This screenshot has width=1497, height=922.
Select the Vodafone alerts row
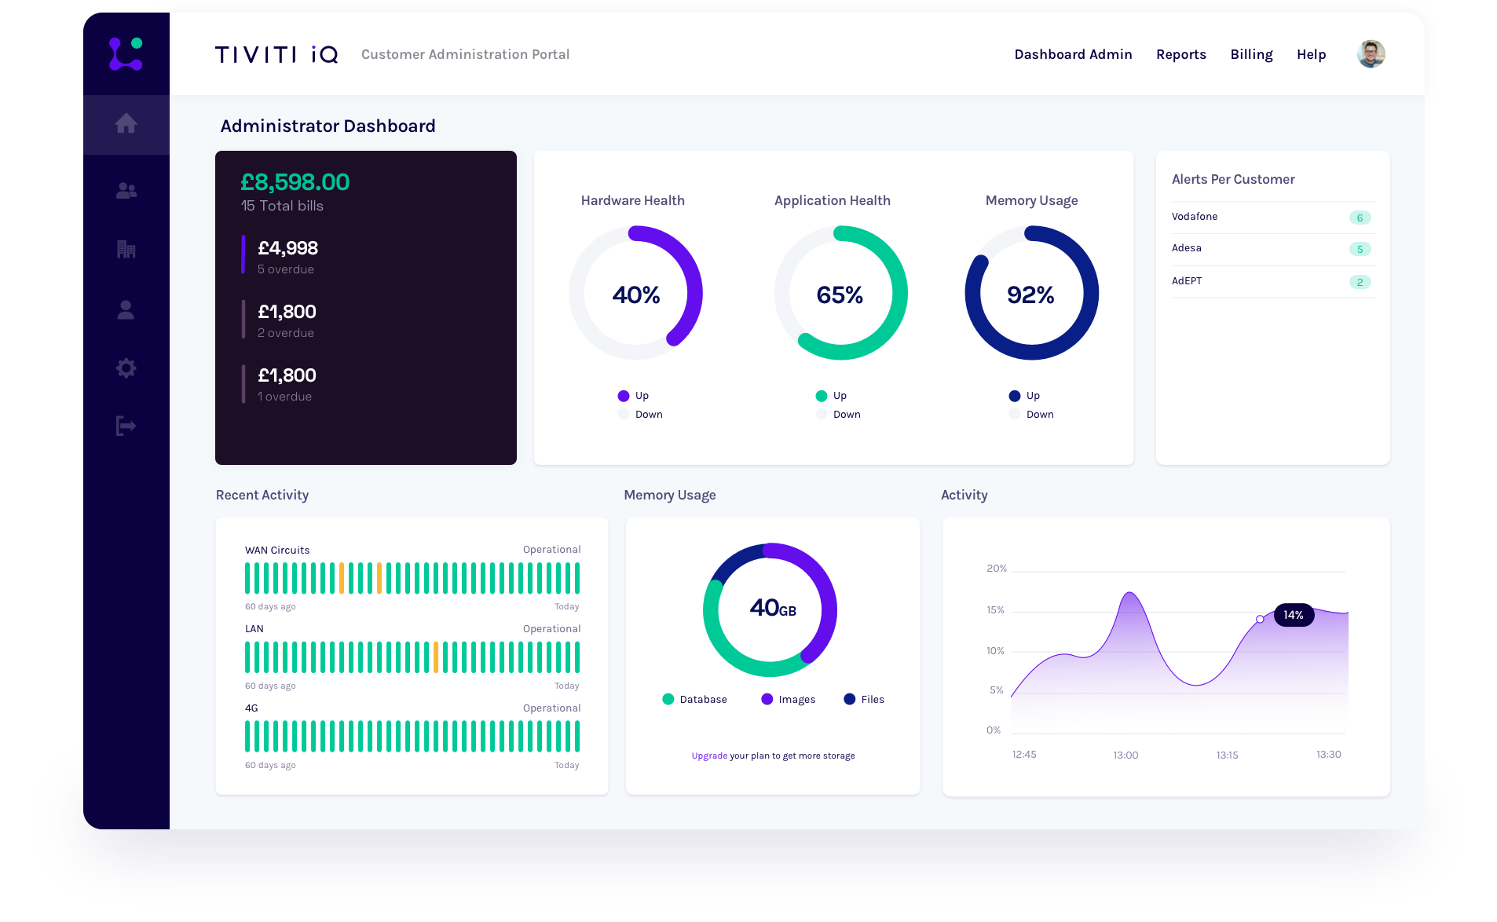click(1272, 218)
